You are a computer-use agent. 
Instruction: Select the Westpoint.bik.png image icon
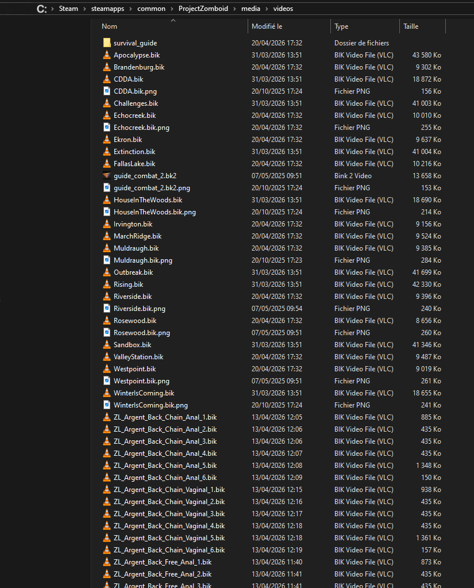coord(107,381)
